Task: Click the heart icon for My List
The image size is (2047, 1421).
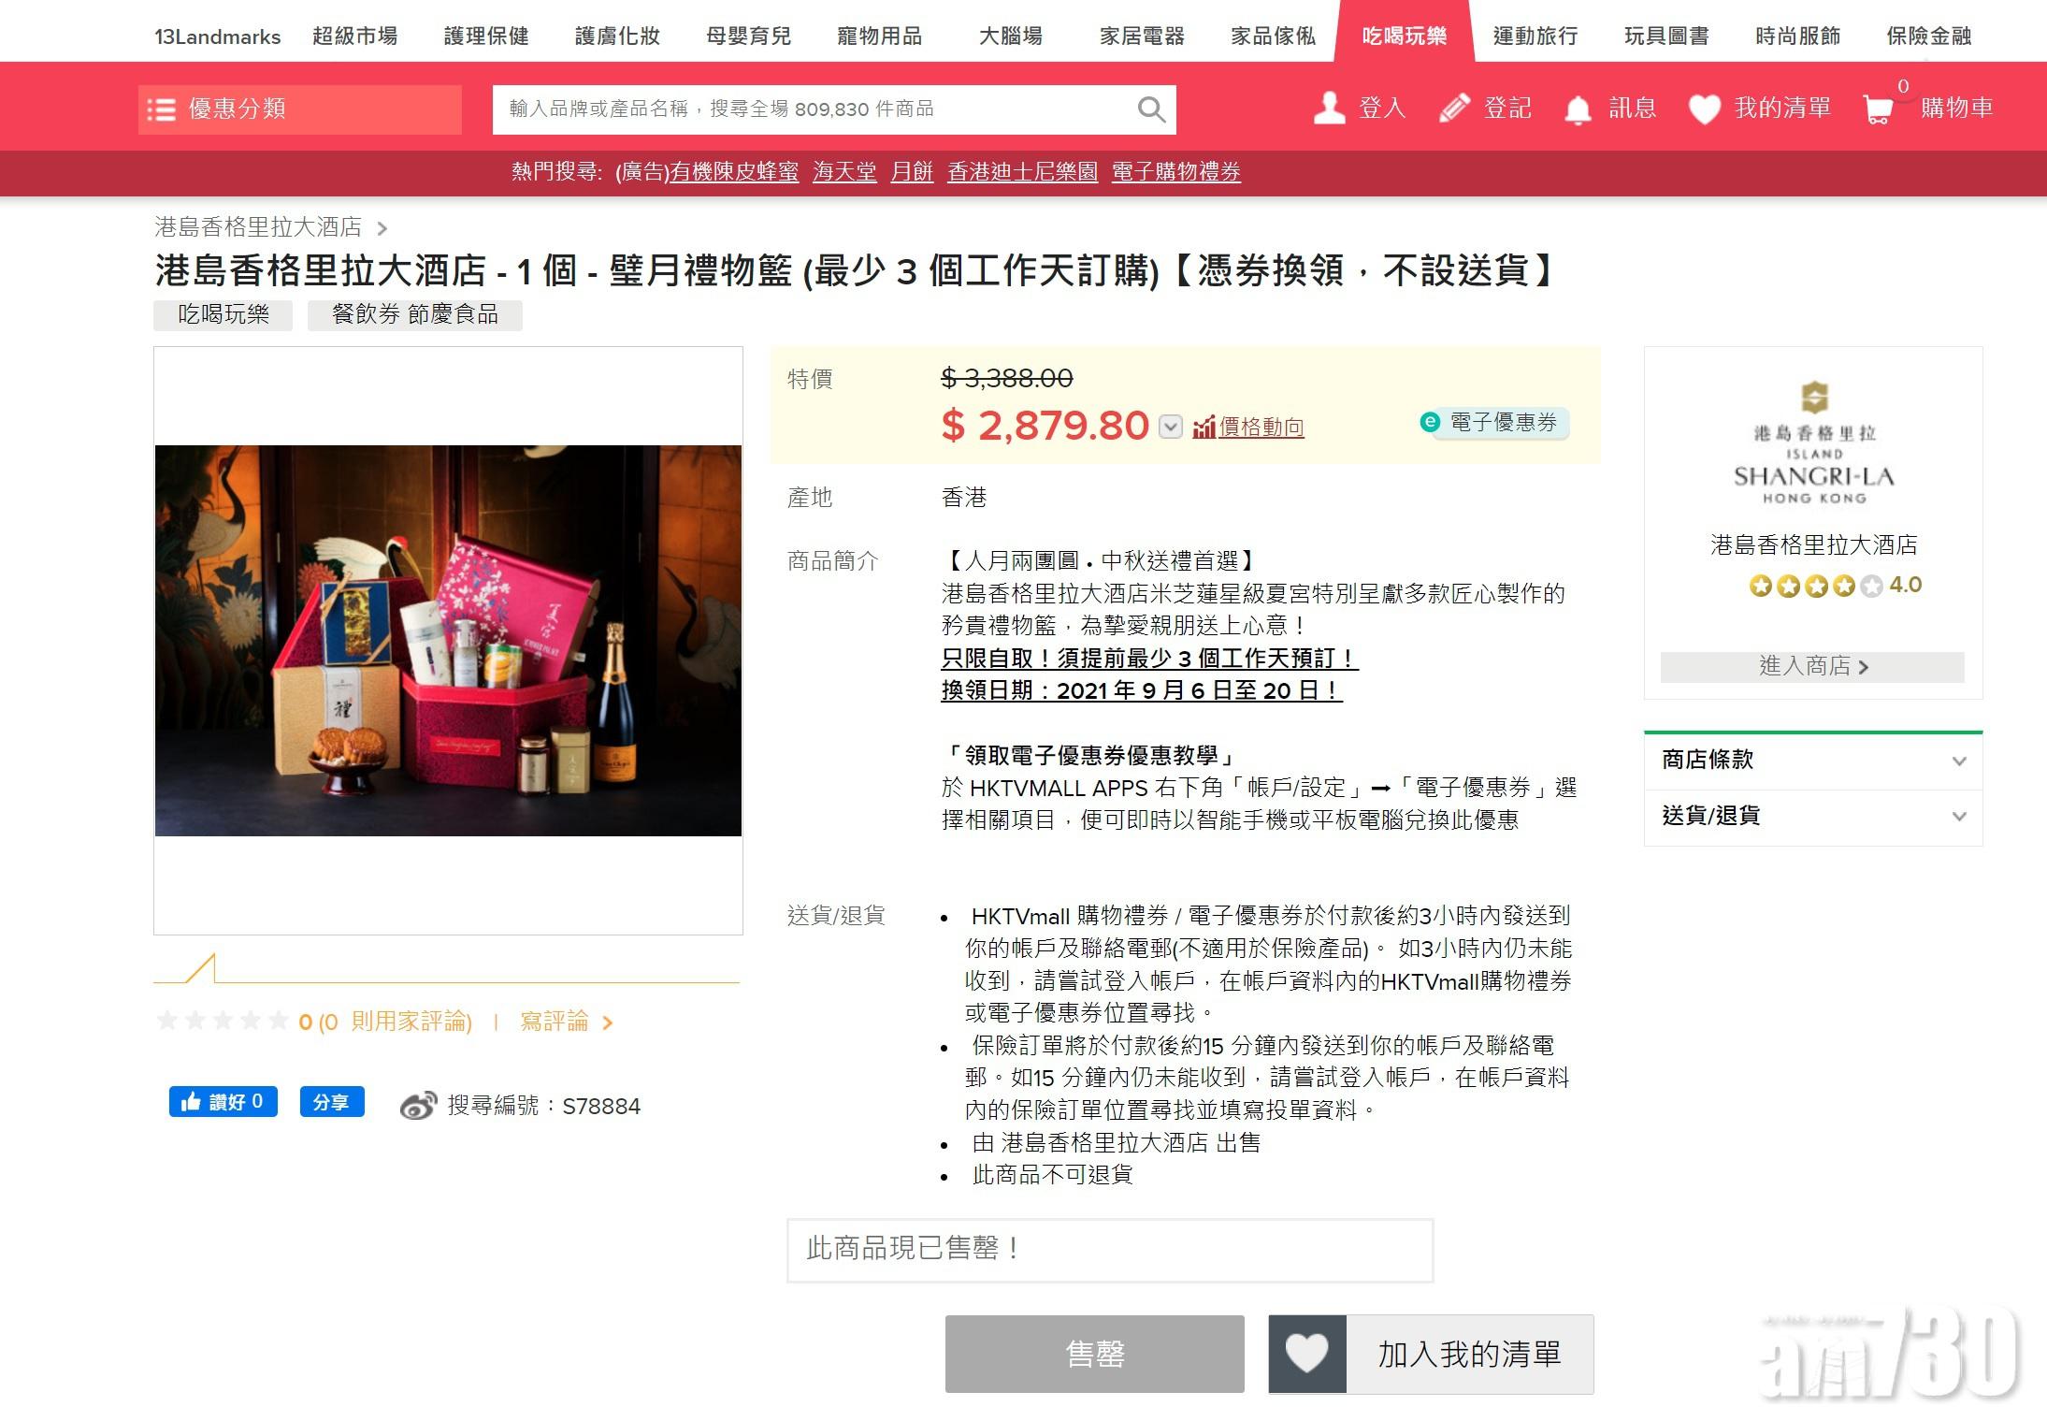Action: pos(1704,109)
